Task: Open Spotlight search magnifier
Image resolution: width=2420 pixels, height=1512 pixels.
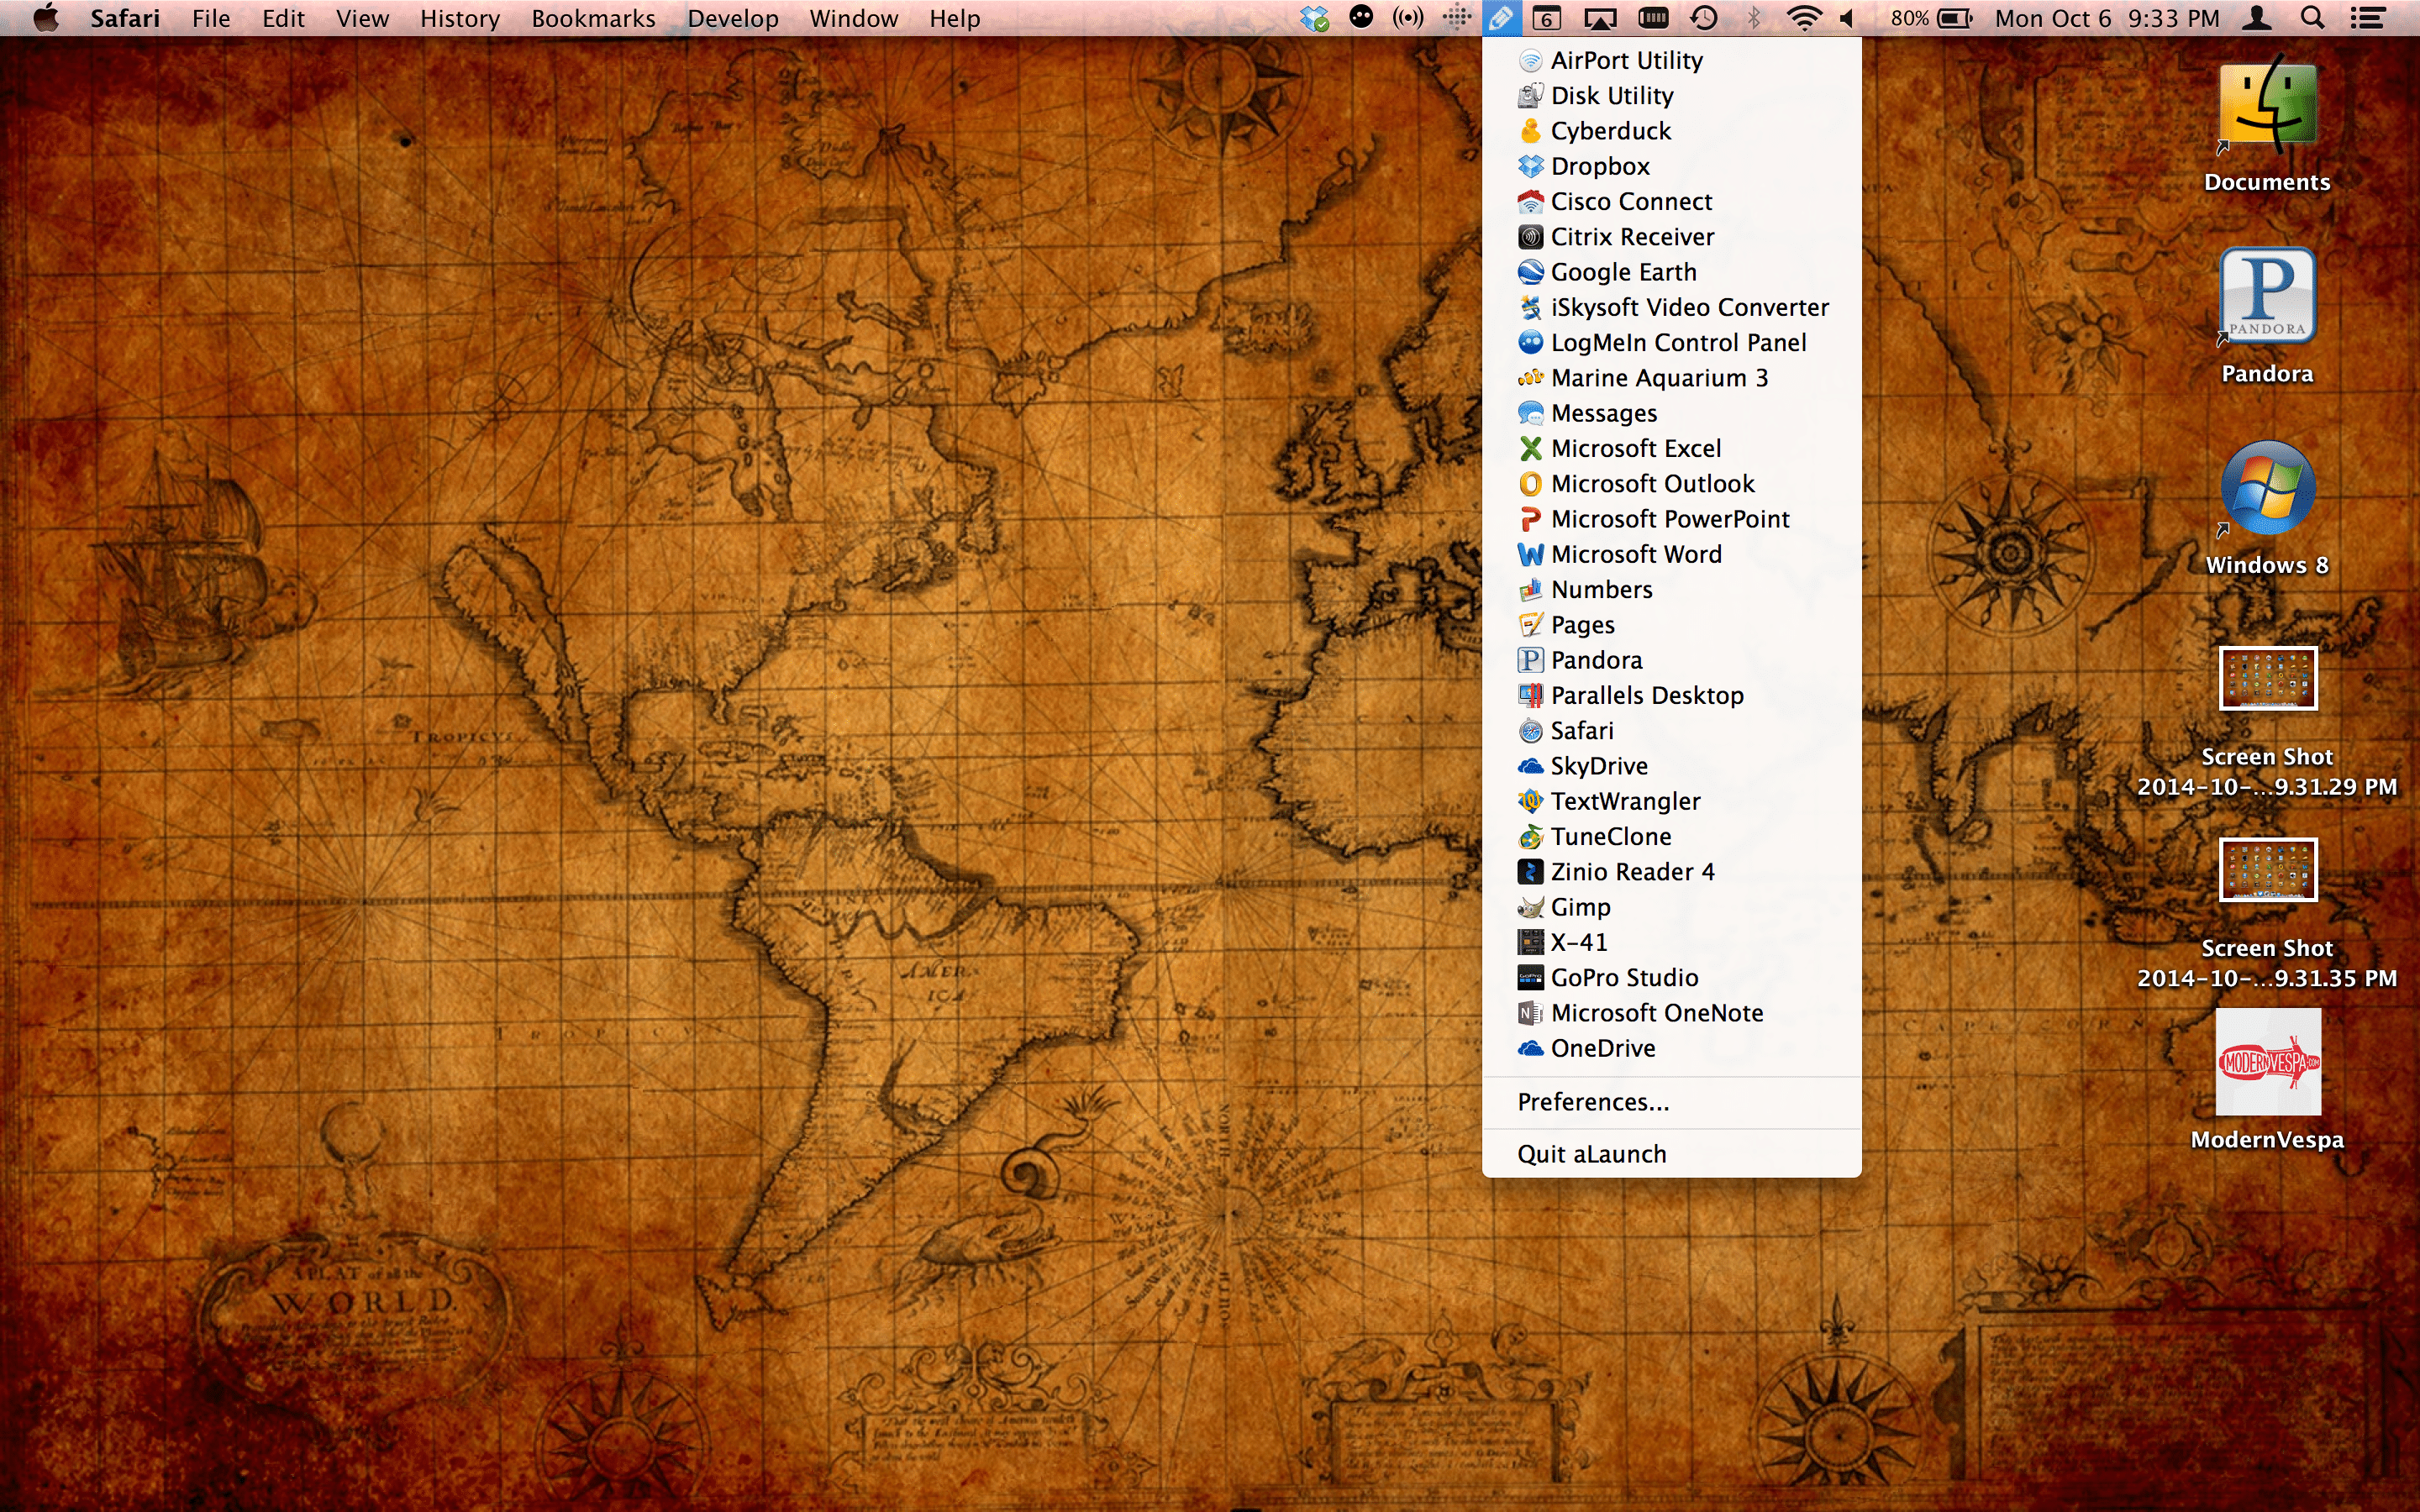Action: (2312, 18)
